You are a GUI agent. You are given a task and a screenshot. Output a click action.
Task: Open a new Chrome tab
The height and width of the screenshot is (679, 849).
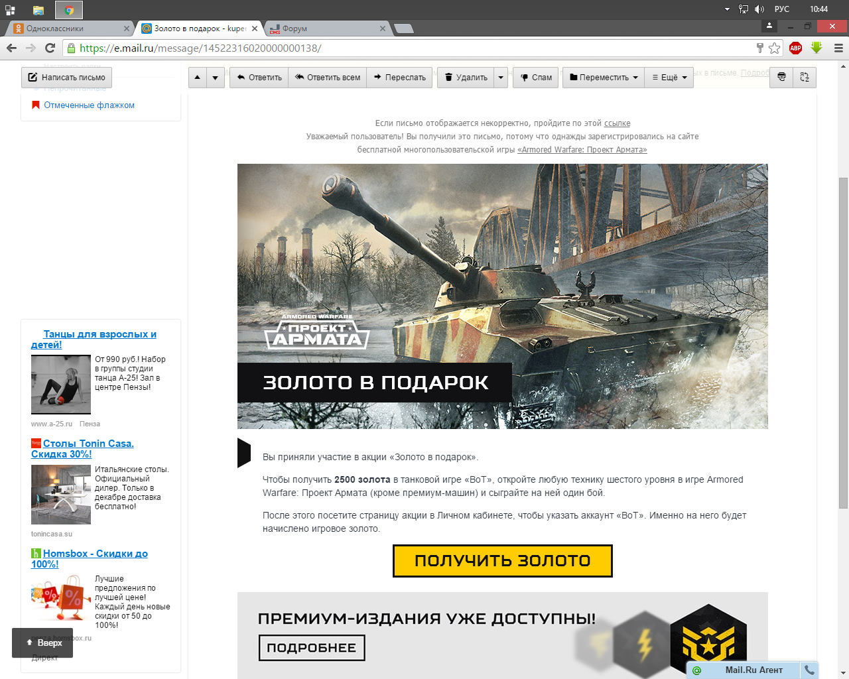[403, 29]
